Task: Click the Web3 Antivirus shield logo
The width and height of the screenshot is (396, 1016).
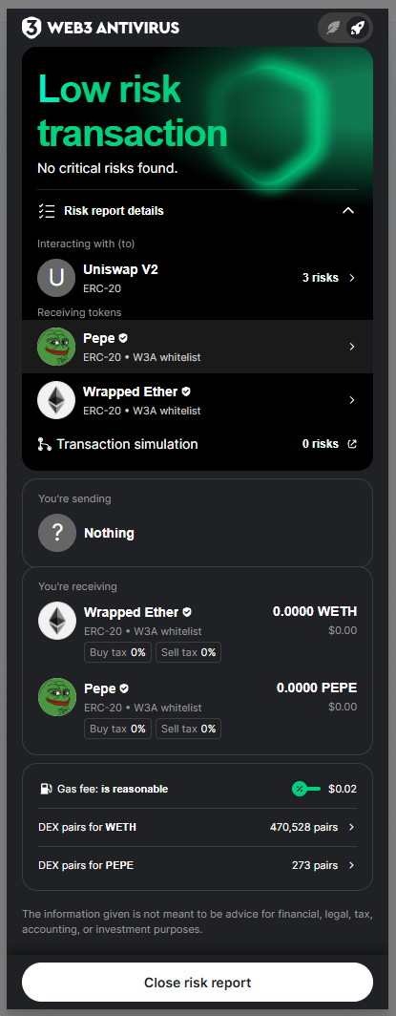Action: tap(31, 27)
